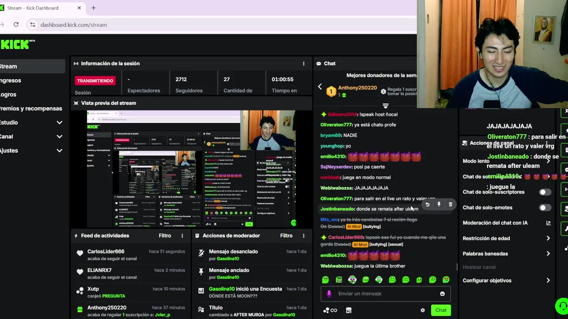Click the Enviar un mensaje input field
568x319 pixels.
[x=385, y=293]
